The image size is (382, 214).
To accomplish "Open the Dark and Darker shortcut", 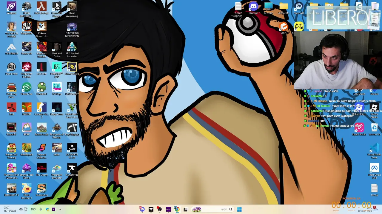I will 57,50.
